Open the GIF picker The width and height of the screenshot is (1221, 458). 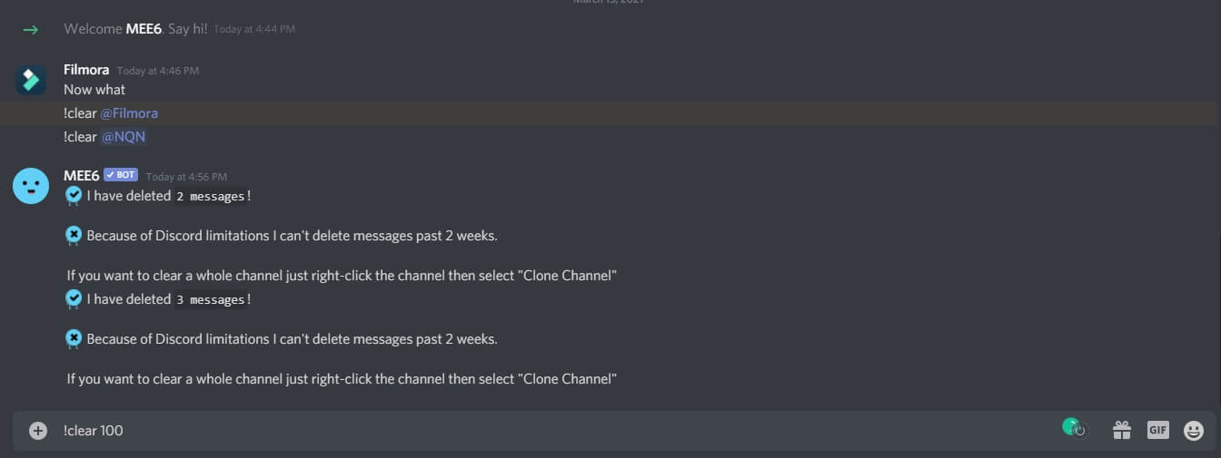1157,431
